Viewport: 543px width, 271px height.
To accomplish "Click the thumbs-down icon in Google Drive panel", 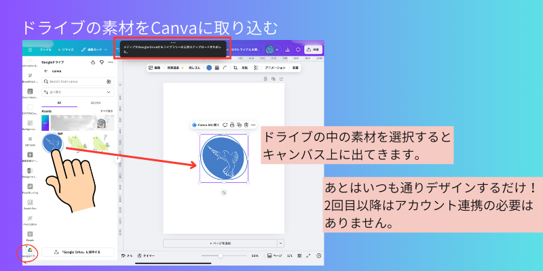I will point(101,62).
